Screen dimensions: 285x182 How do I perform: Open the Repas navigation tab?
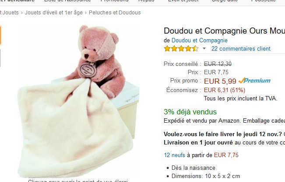[x=146, y=1]
